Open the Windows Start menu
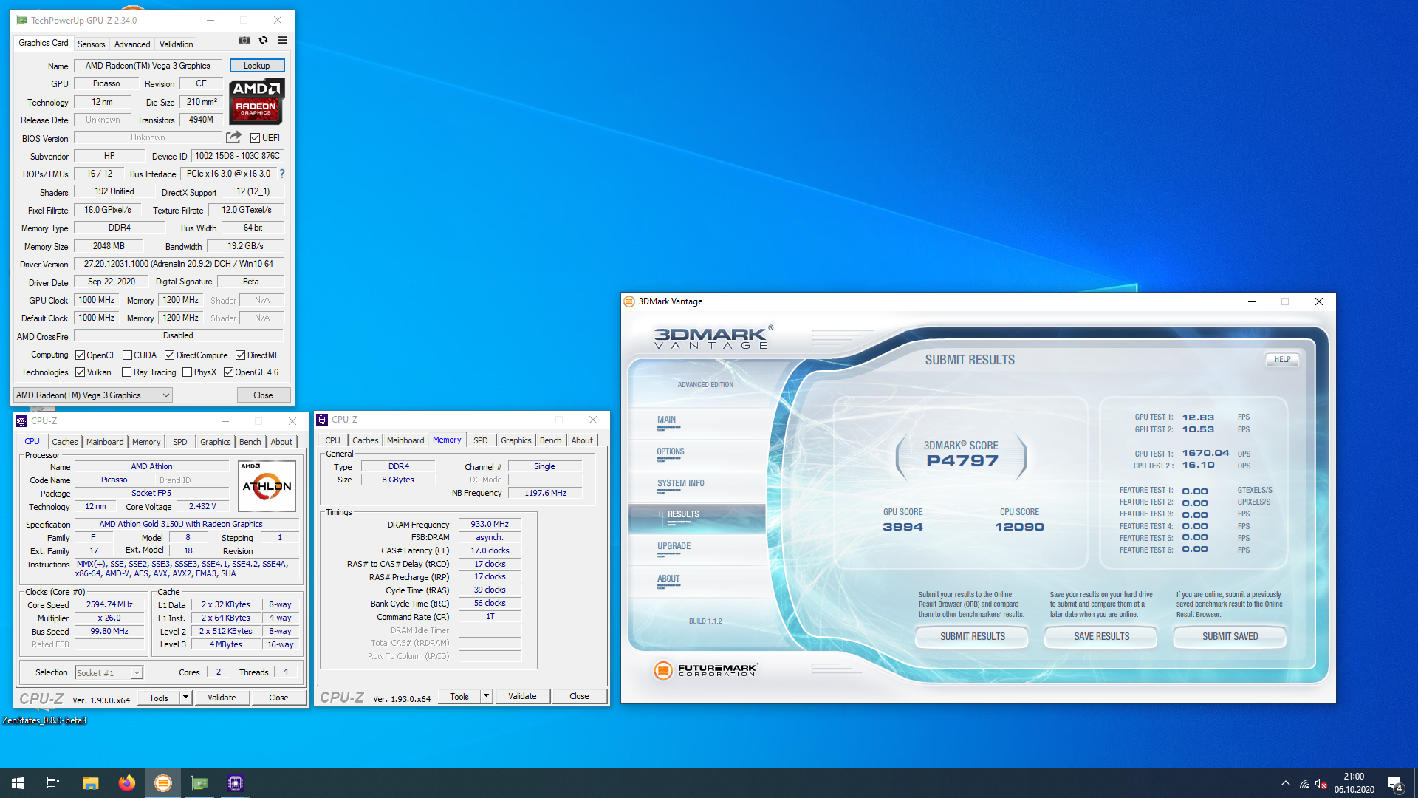The width and height of the screenshot is (1418, 798). [x=18, y=783]
